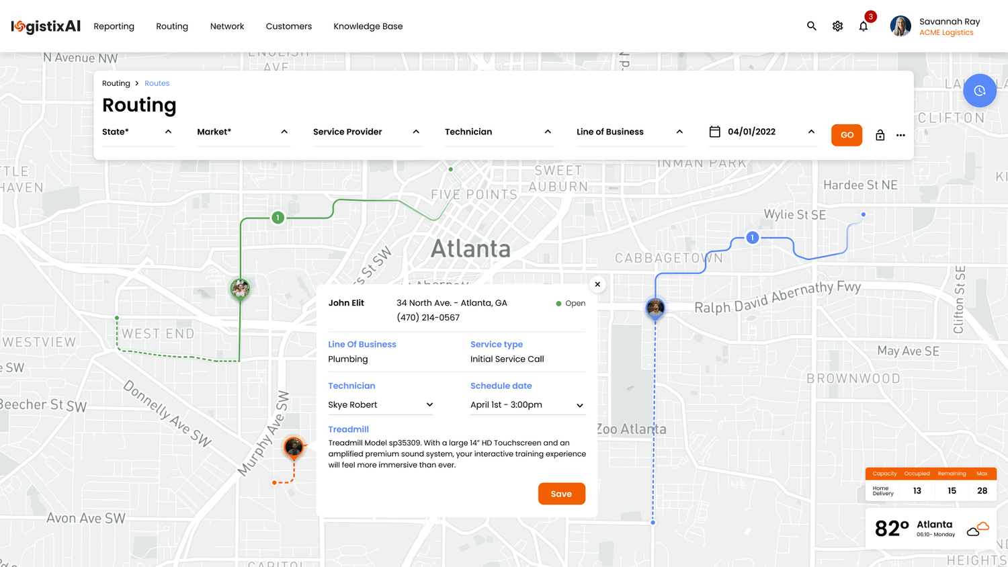Screen dimensions: 1008x567
Task: Expand the Service Provider filter
Action: click(x=366, y=132)
